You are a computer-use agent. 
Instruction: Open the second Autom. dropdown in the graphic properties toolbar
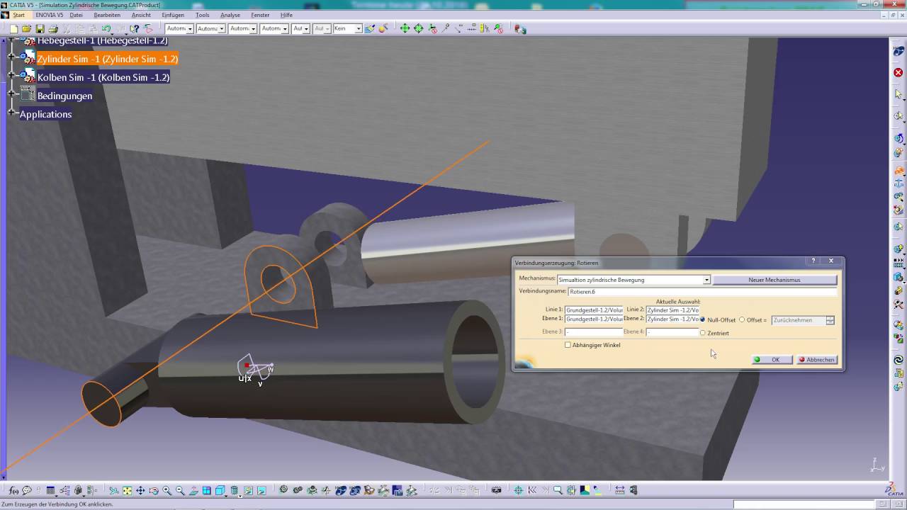point(221,29)
